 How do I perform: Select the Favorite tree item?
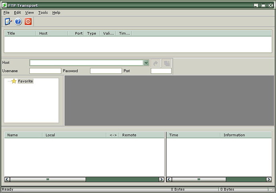pos(25,81)
